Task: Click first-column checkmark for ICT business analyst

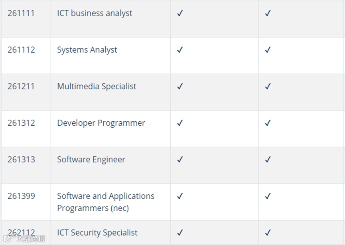Action: tap(180, 13)
